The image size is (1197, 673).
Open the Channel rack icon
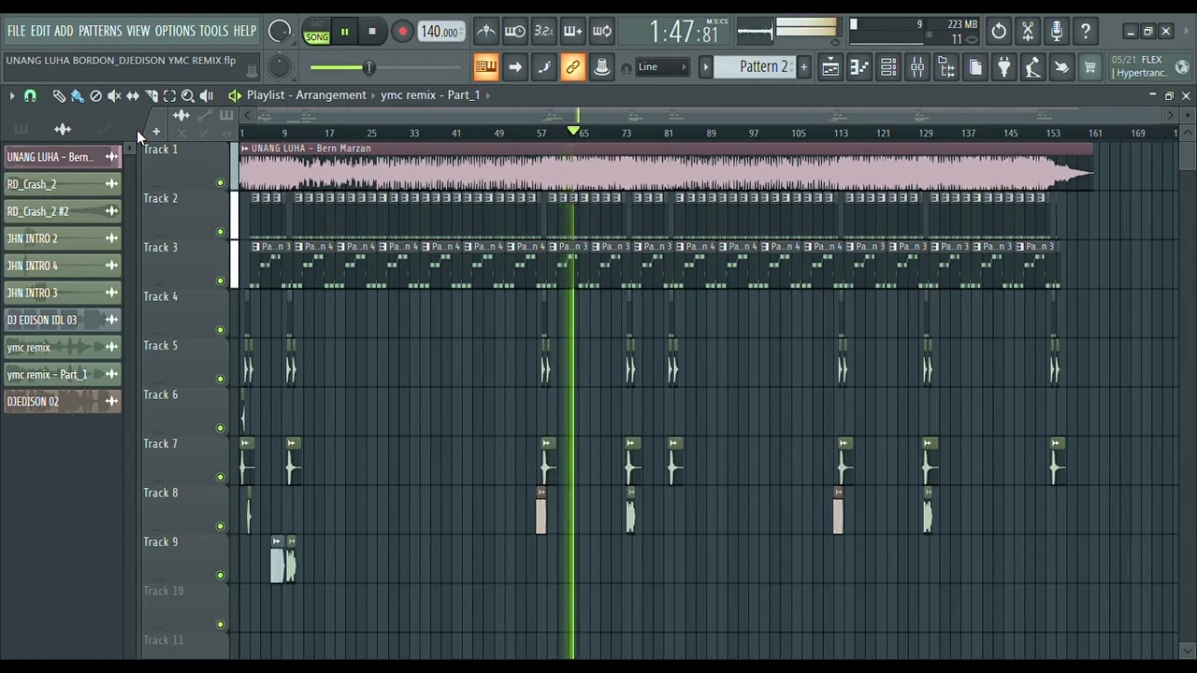888,67
